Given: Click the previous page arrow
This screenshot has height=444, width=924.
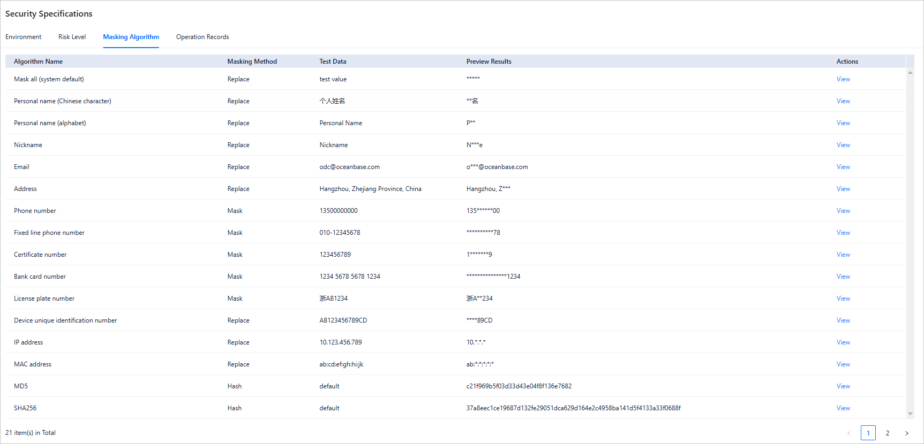Looking at the screenshot, I should tap(849, 433).
